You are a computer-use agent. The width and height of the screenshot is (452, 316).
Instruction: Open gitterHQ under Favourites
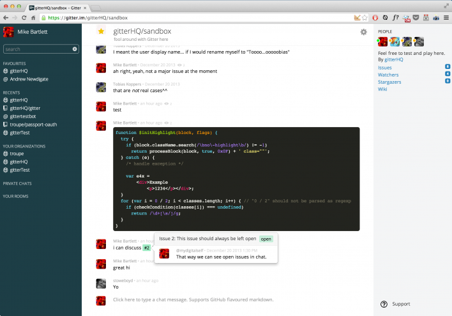pyautogui.click(x=19, y=71)
